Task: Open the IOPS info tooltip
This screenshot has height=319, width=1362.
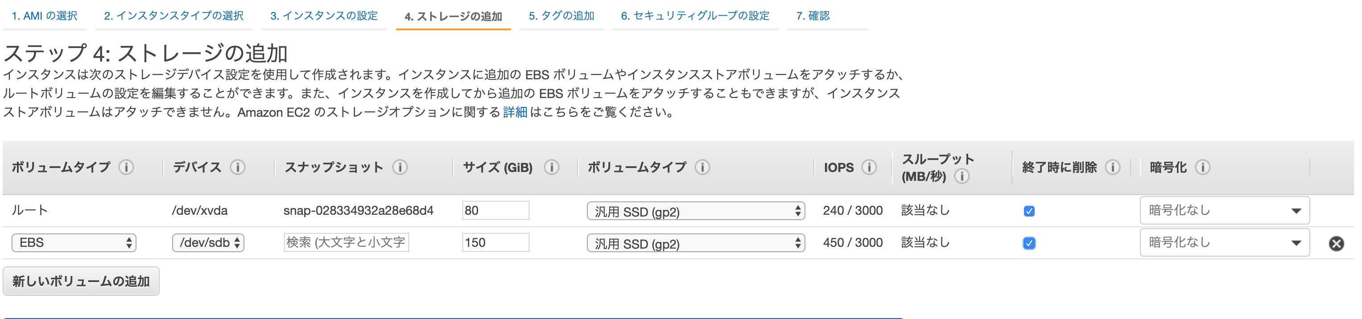Action: coord(869,167)
